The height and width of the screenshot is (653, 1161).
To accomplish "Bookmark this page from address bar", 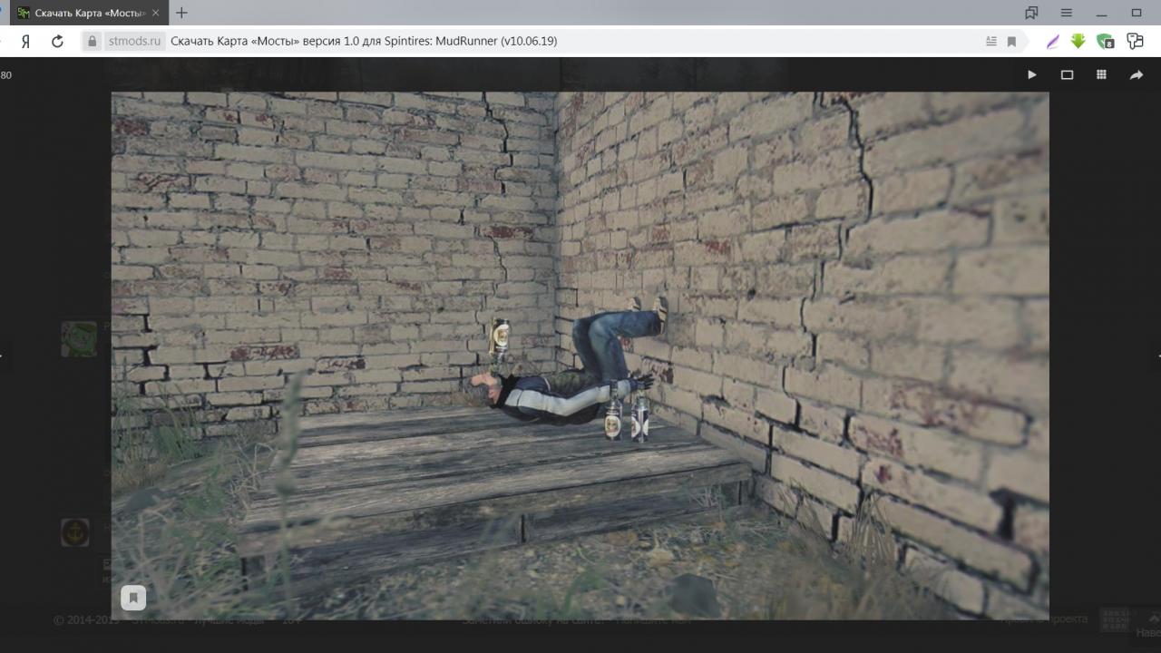I will [1011, 41].
